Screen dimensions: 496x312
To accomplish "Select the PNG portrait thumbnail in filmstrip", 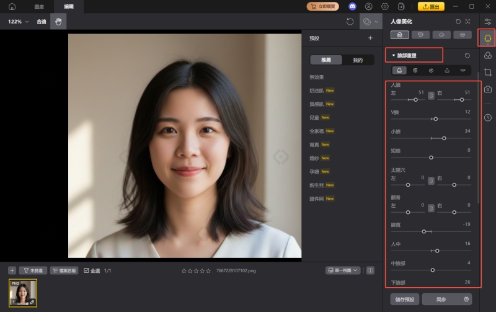I will tap(23, 293).
